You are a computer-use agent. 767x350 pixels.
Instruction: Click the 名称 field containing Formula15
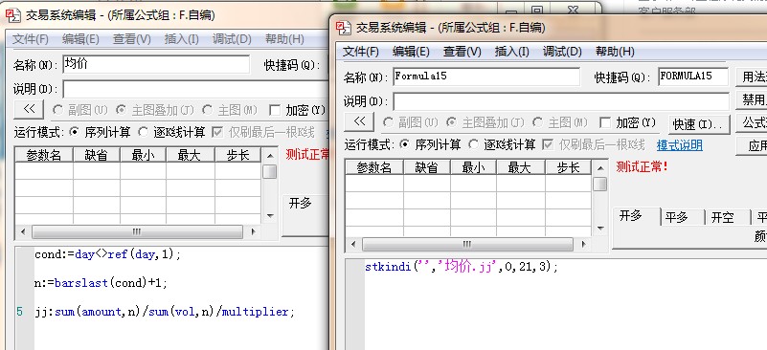486,77
